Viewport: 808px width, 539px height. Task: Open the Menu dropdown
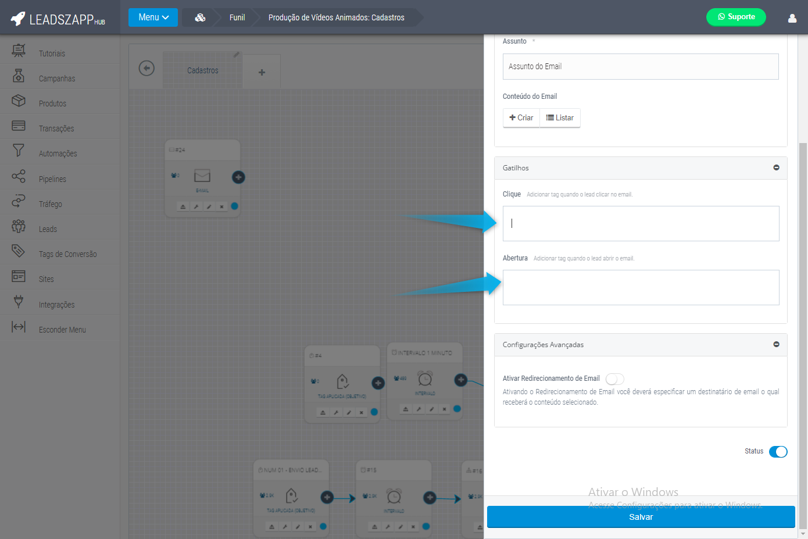point(153,17)
